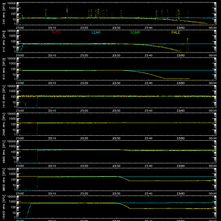Click the red SVTO station label
The height and width of the screenshot is (221, 221).
coord(56,32)
